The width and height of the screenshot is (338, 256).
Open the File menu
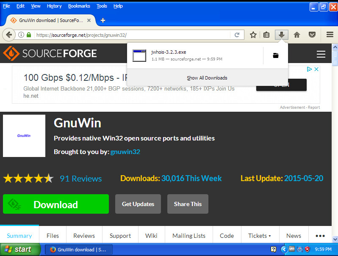[6, 6]
